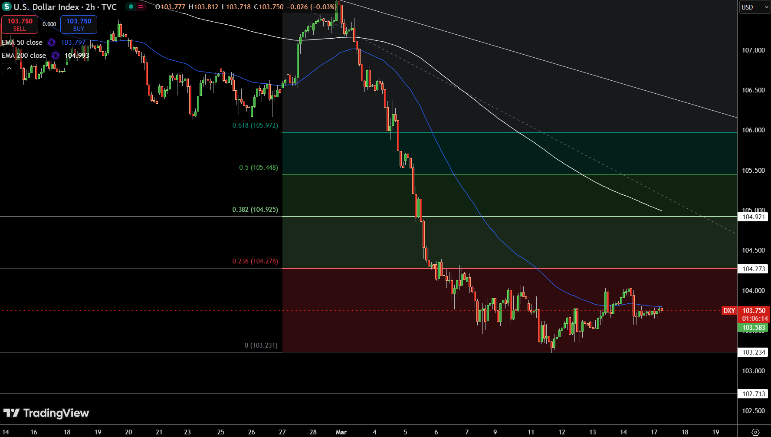Viewport: 771px width, 437px height.
Task: Click the TradingView logo
Action: pyautogui.click(x=46, y=413)
